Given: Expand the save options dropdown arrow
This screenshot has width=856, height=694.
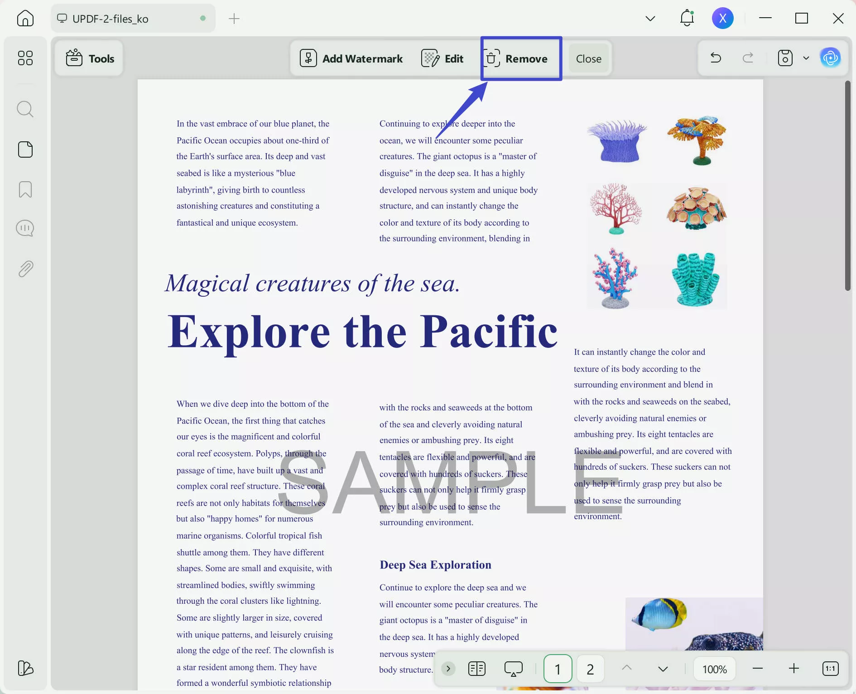Looking at the screenshot, I should pyautogui.click(x=806, y=58).
